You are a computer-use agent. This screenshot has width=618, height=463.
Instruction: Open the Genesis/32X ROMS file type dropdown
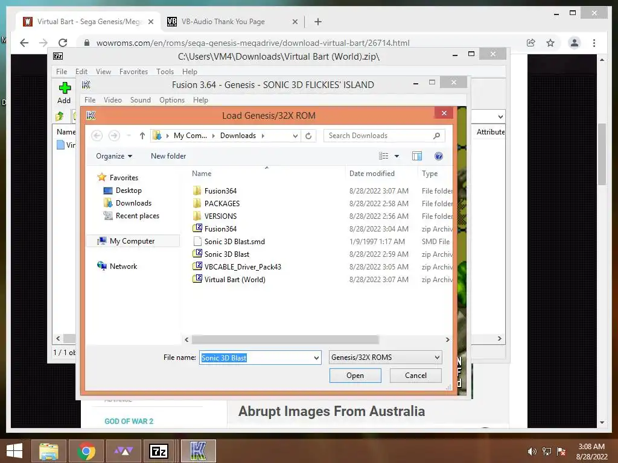pos(385,357)
